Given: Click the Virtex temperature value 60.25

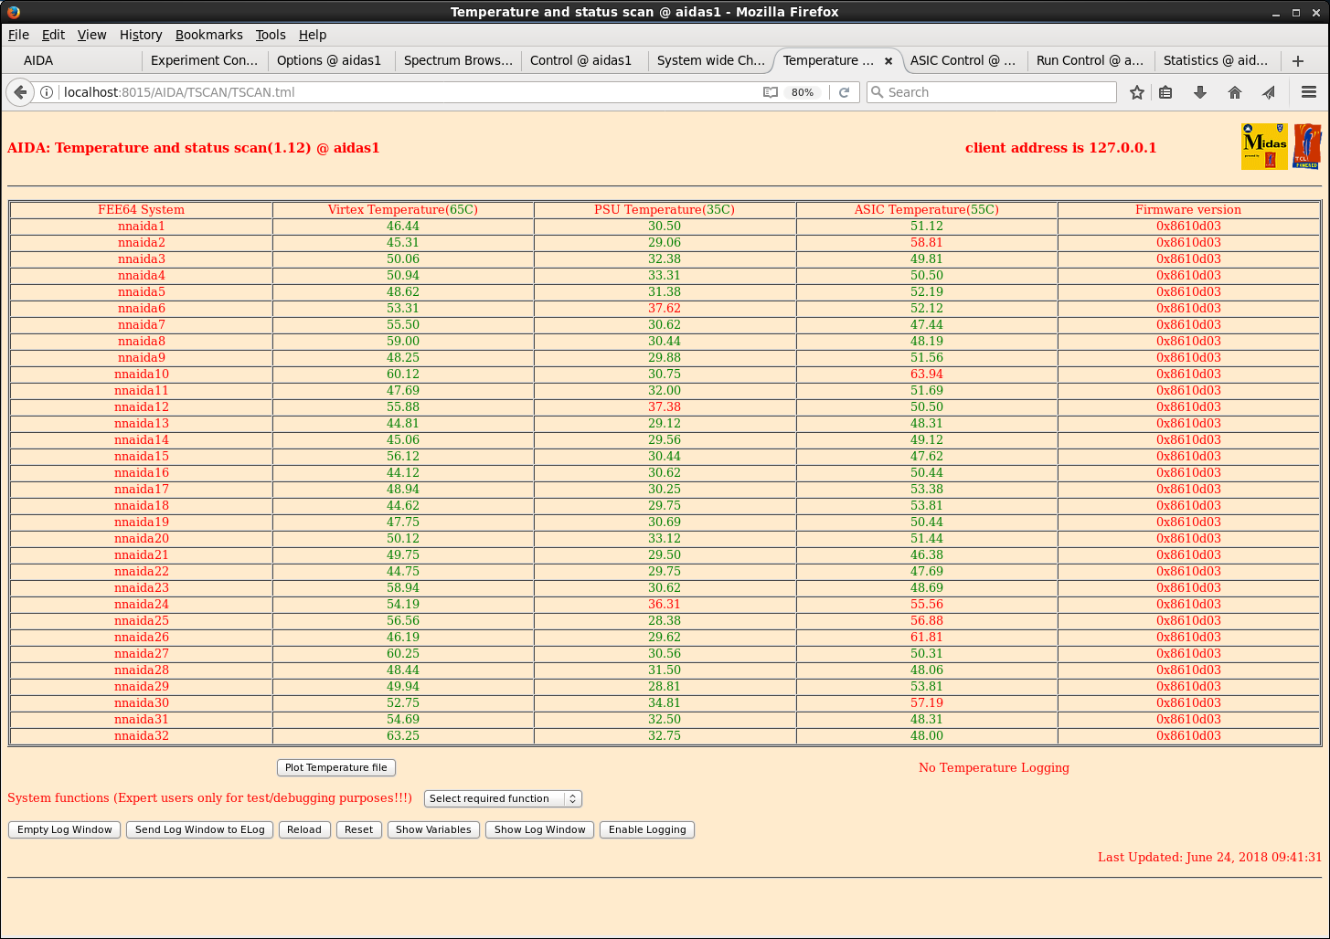Looking at the screenshot, I should pos(403,654).
